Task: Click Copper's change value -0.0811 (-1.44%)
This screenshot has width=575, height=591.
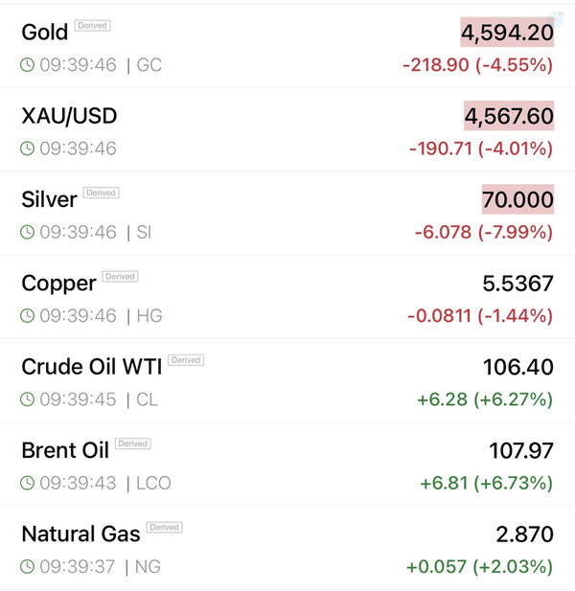Action: 480,316
